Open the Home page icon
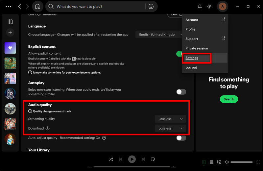This screenshot has width=263, height=171. tap(37, 7)
